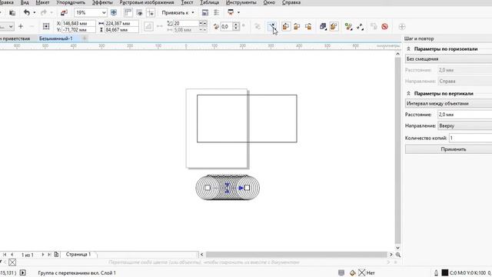Click the Search content icon in toolbar
This screenshot has height=277, width=492.
click(64, 12)
